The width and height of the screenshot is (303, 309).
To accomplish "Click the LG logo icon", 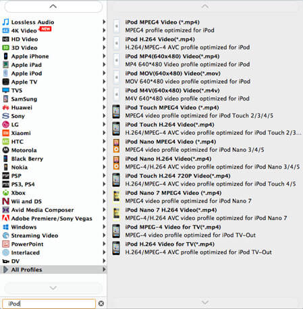I will point(5,124).
